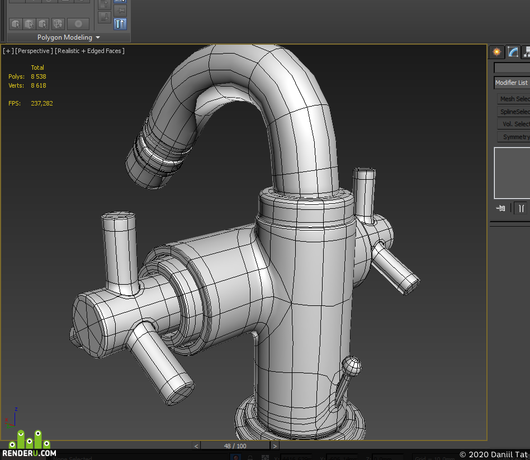The image size is (530, 460).
Task: Click the Previous Modifier up-arrow icon in ribbon
Action: click(x=105, y=4)
